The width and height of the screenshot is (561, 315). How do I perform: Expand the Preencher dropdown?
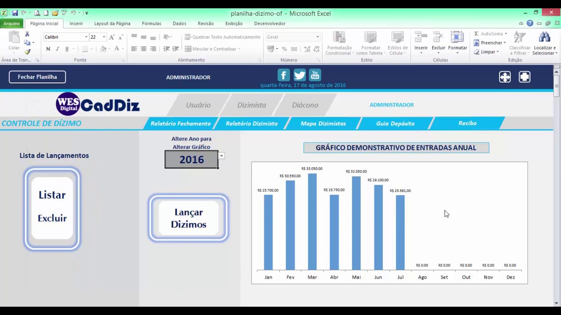tap(504, 43)
